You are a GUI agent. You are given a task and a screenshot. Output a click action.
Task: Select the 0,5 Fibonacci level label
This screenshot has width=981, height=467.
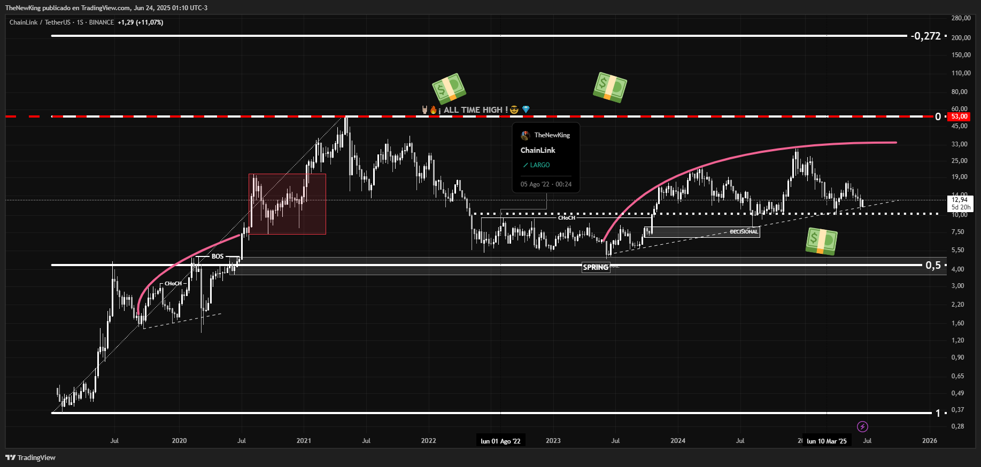pyautogui.click(x=933, y=265)
